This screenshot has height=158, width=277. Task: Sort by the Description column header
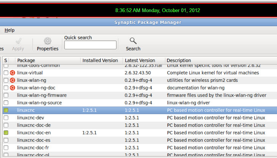click(221, 61)
